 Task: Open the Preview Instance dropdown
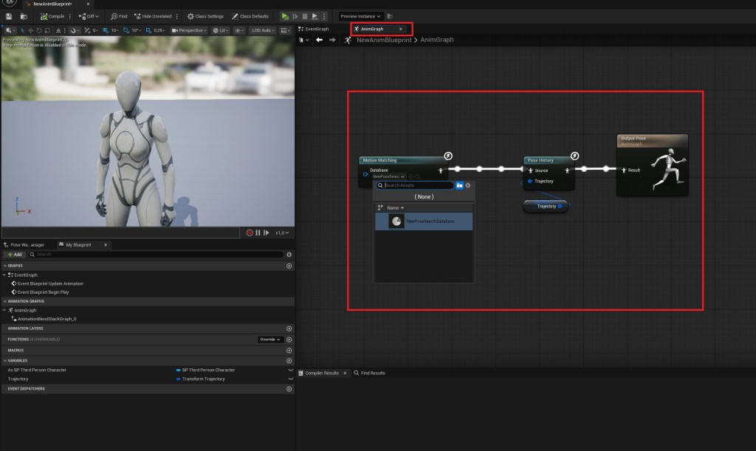[x=360, y=16]
